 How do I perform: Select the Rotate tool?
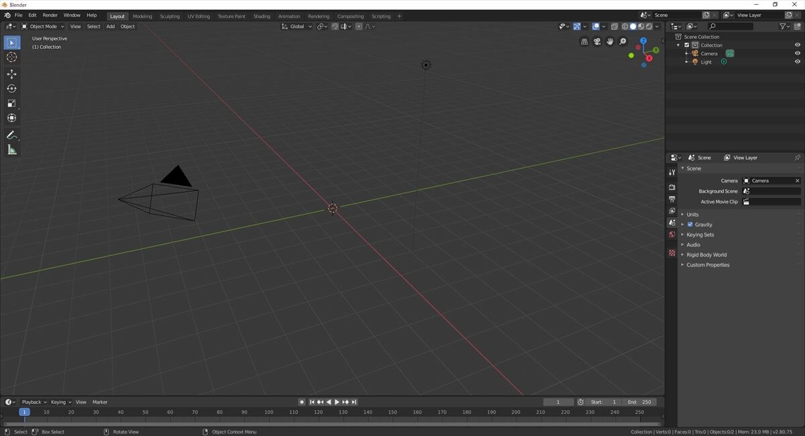pos(11,89)
